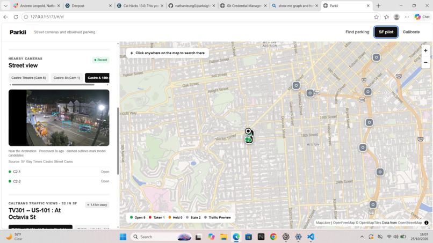Image resolution: width=433 pixels, height=243 pixels.
Task: Click 'Click anywhere on the map' hint
Action: pyautogui.click(x=168, y=53)
